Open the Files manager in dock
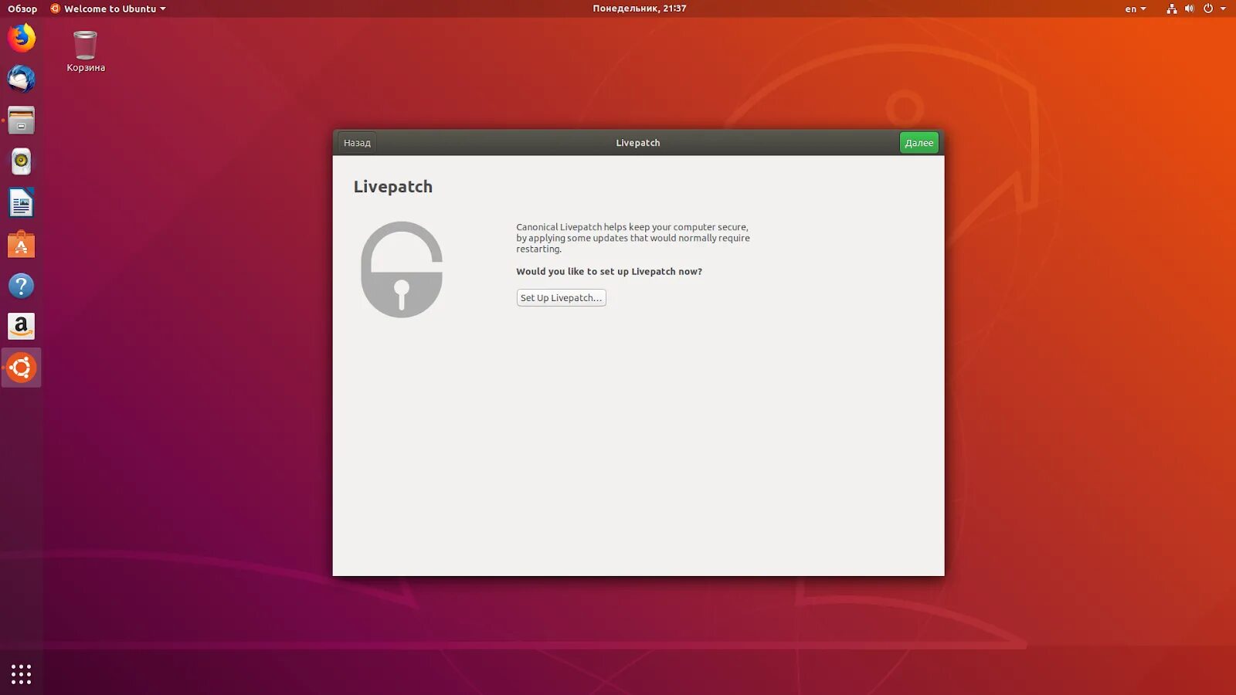The height and width of the screenshot is (695, 1236). tap(21, 120)
